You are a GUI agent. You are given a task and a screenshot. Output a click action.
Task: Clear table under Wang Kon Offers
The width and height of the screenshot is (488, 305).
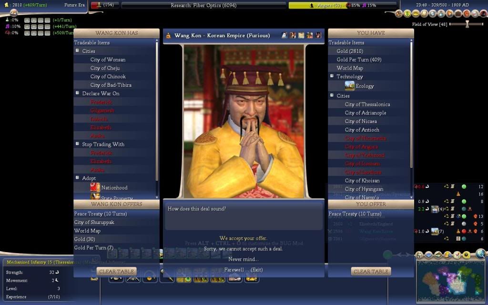[x=116, y=271]
